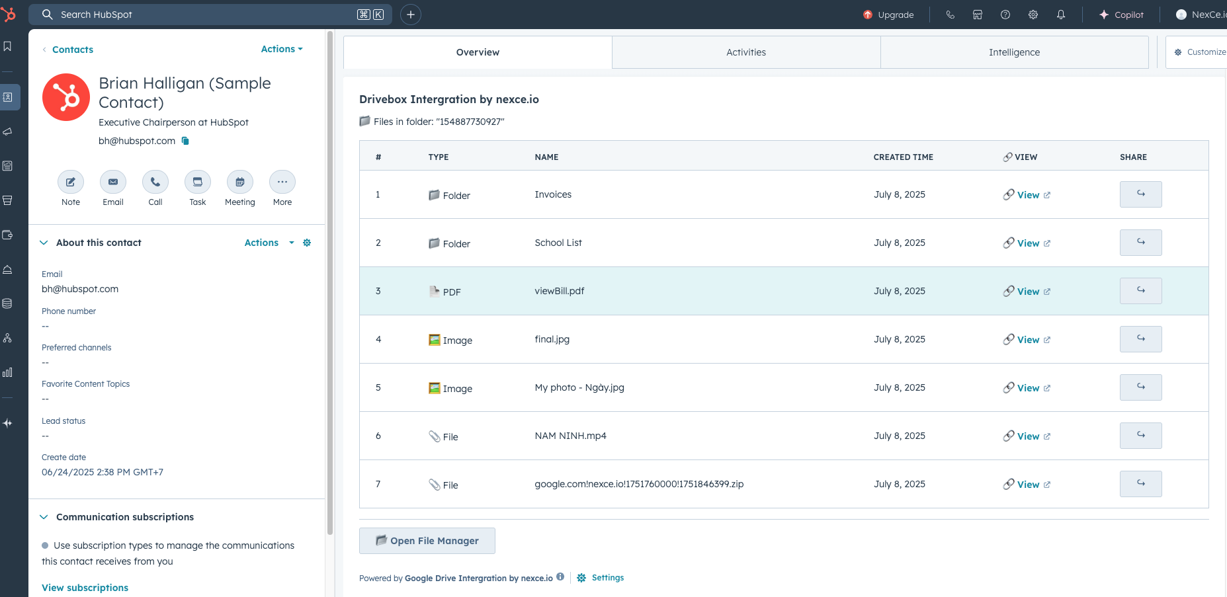This screenshot has width=1227, height=597.
Task: Share the final.jpg image
Action: coord(1141,339)
